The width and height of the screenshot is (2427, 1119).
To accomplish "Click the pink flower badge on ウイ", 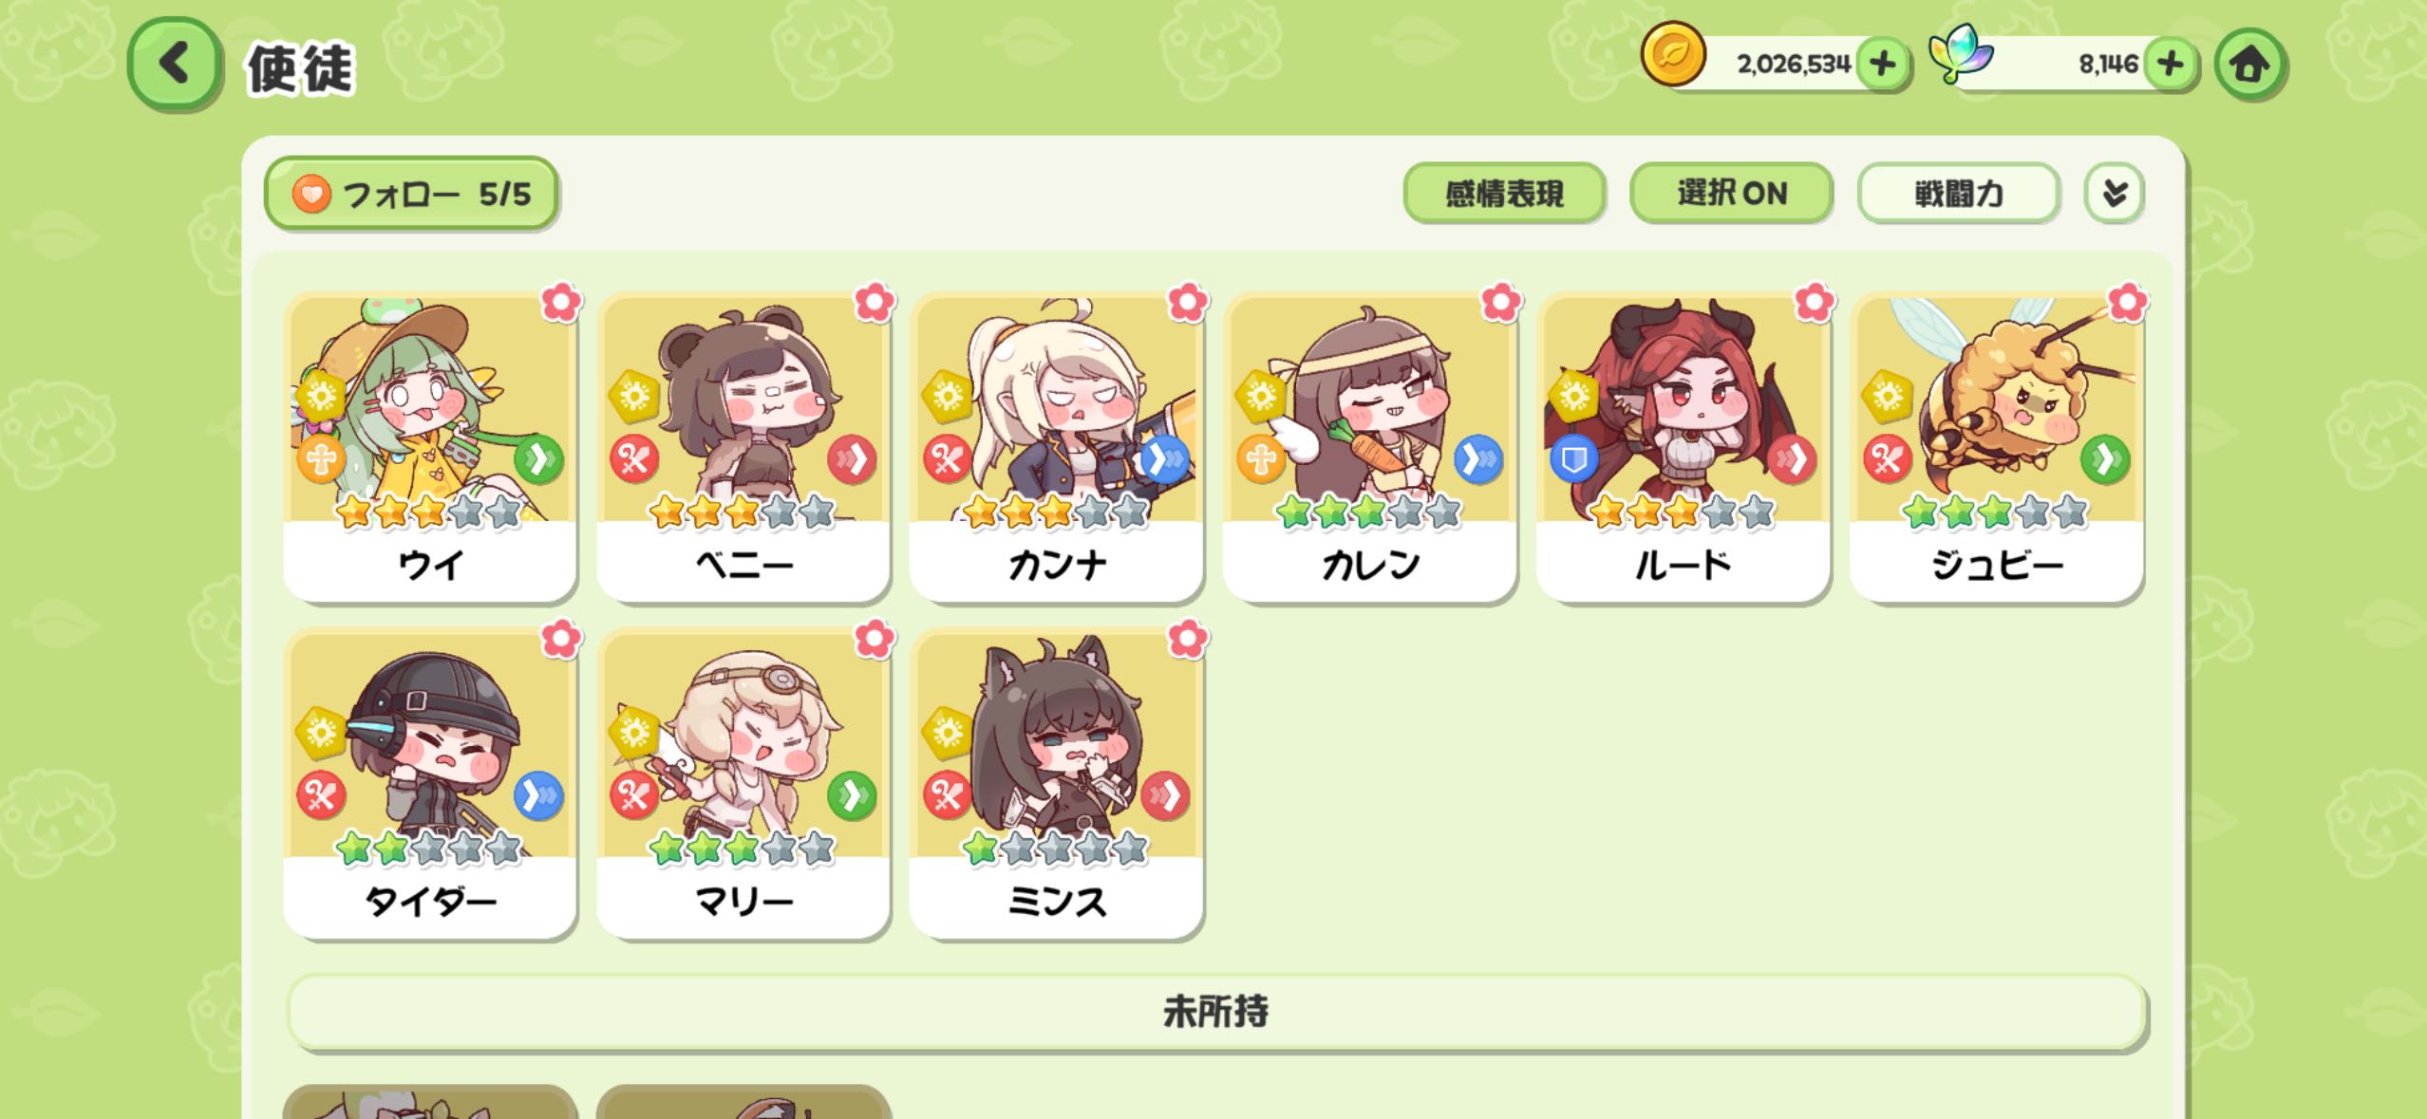I will [560, 303].
